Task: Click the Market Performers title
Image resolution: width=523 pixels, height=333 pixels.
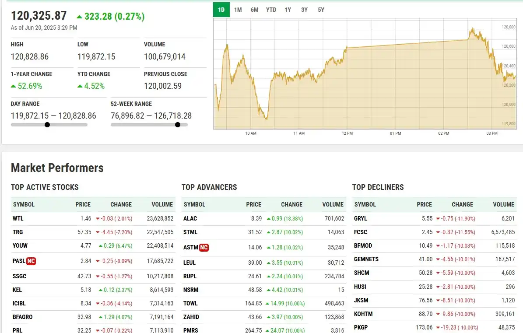Action: click(x=57, y=168)
